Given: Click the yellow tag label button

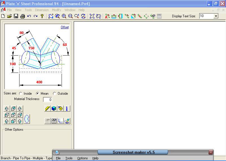Looking at the screenshot, I should coord(60,109).
